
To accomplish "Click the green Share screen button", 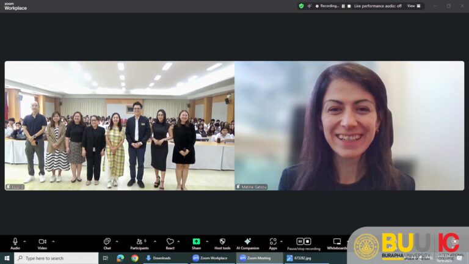I will pos(196,243).
